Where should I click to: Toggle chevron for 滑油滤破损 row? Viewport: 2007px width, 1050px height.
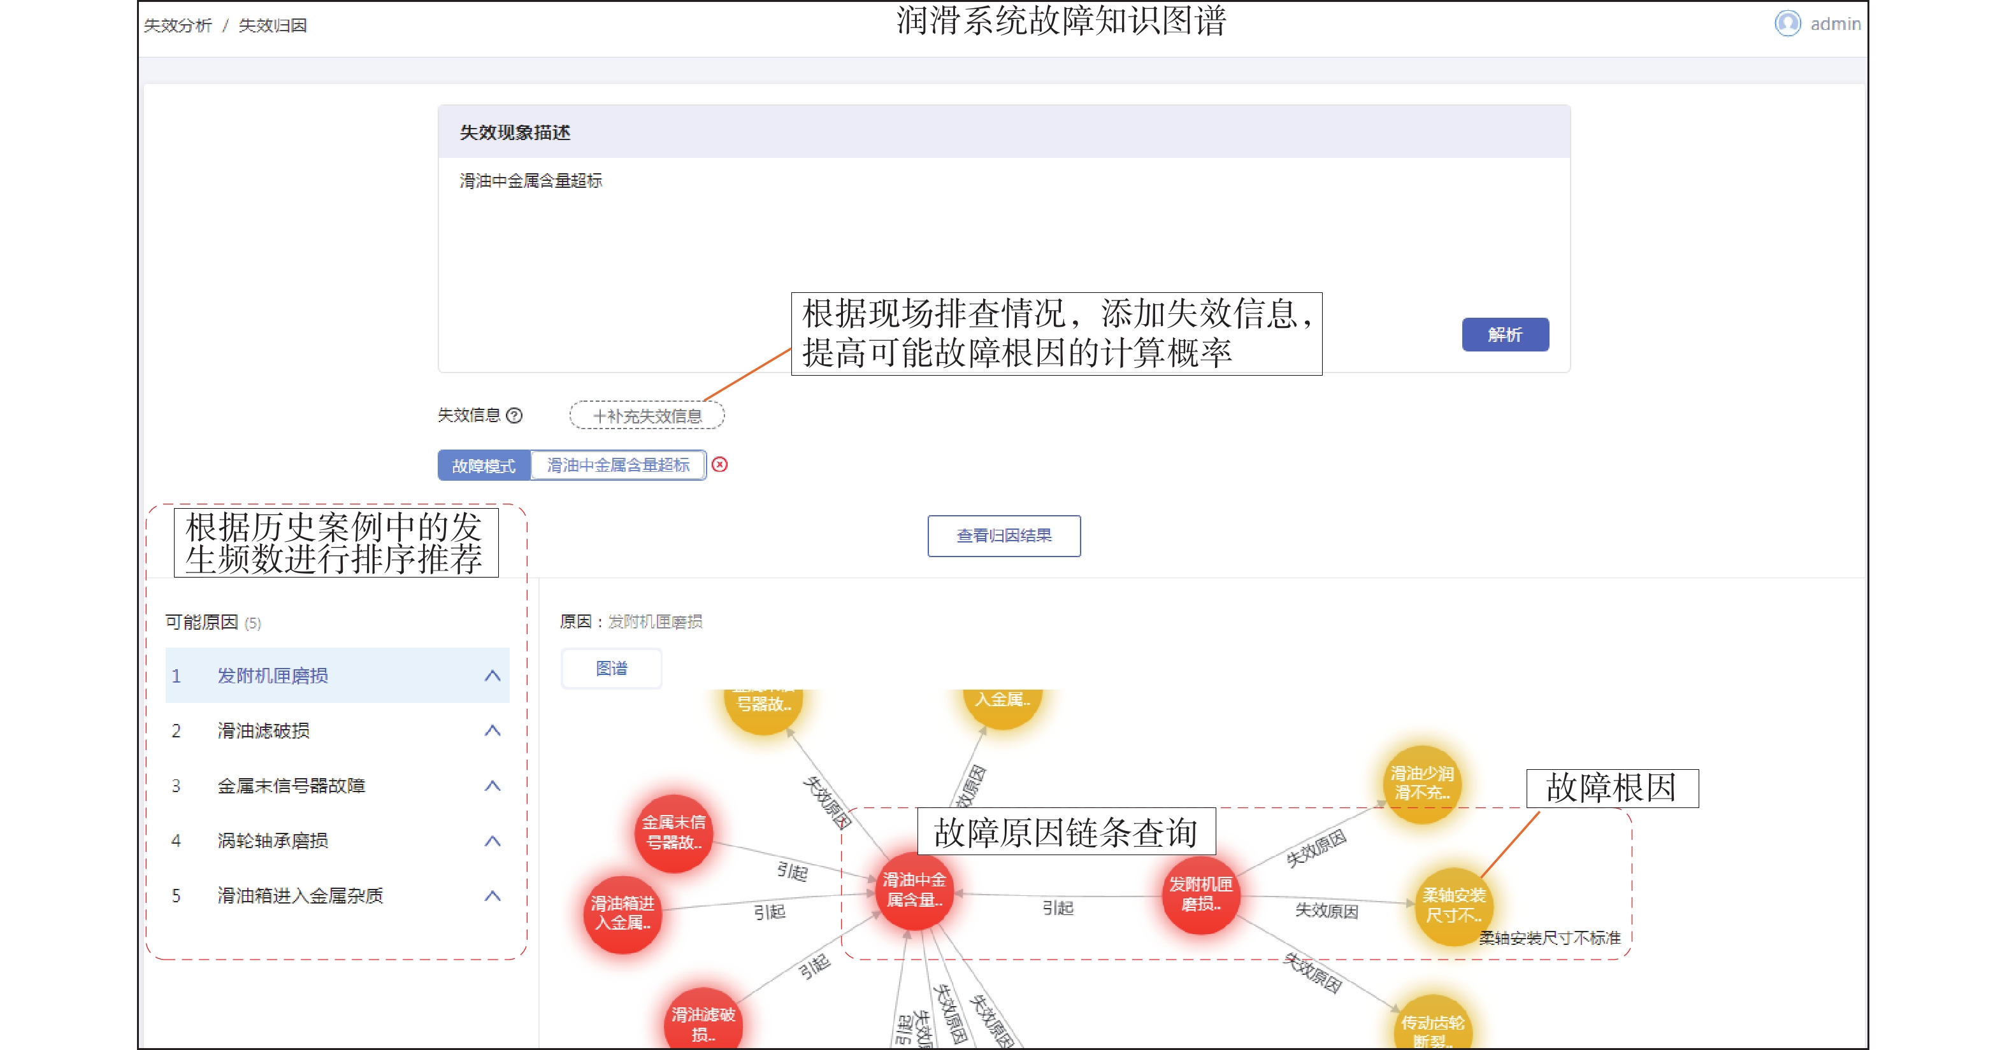click(x=492, y=731)
